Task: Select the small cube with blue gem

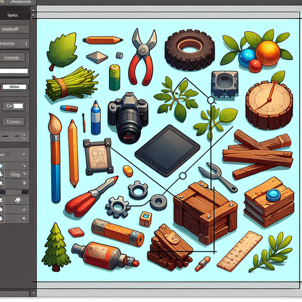Action: (146, 219)
